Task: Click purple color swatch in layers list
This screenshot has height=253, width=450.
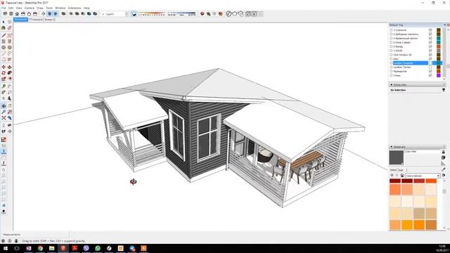Action: (438, 75)
